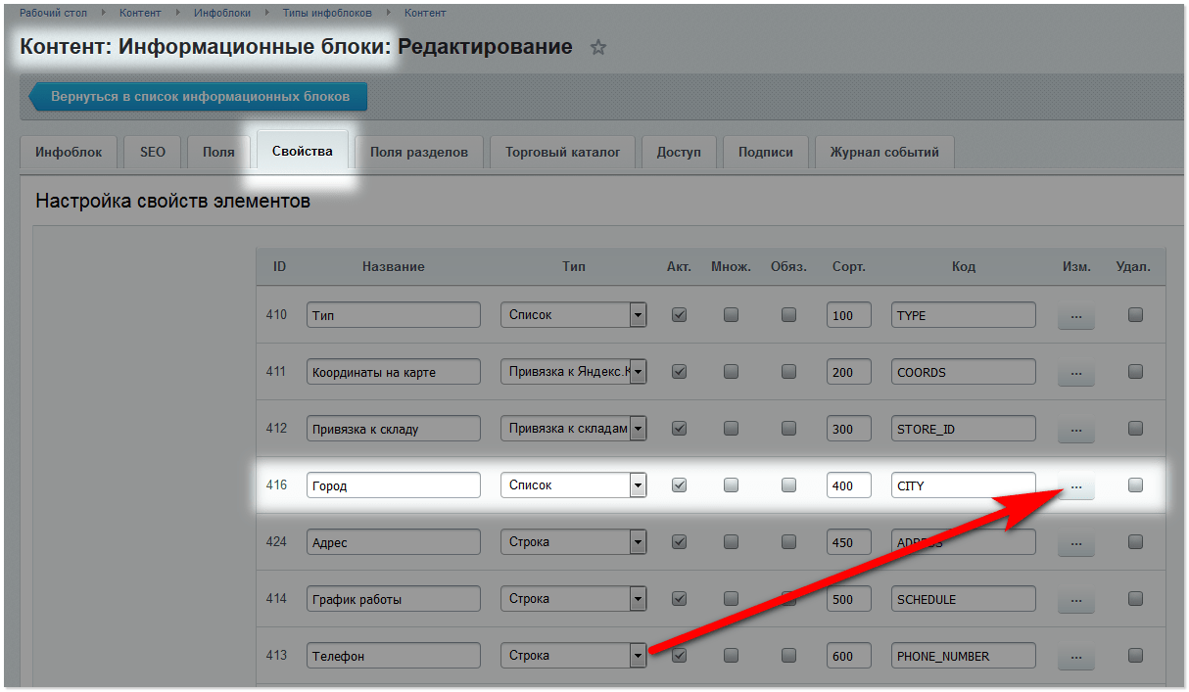This screenshot has height=692, width=1189.
Task: Click the SCHEDULE code input field
Action: [964, 599]
